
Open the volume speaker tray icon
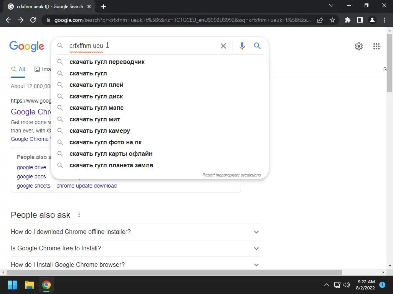[347, 285]
